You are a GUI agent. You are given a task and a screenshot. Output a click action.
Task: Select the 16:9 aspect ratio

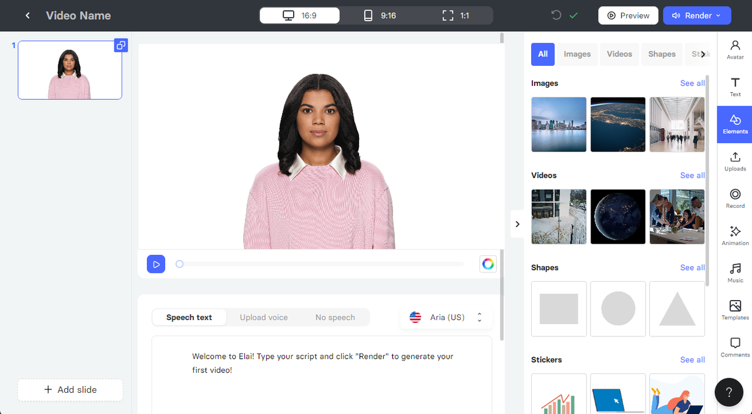[x=300, y=16]
